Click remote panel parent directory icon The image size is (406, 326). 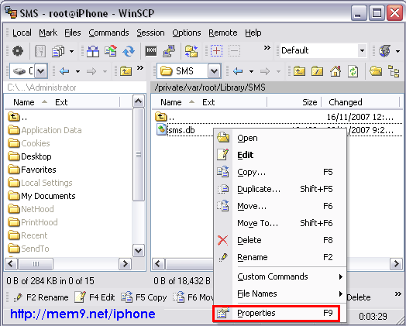click(299, 71)
